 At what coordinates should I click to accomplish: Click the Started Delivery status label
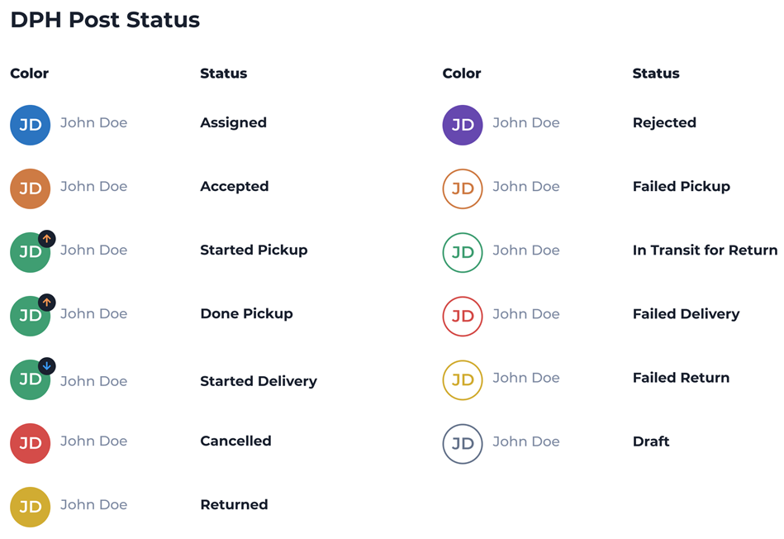(x=259, y=381)
